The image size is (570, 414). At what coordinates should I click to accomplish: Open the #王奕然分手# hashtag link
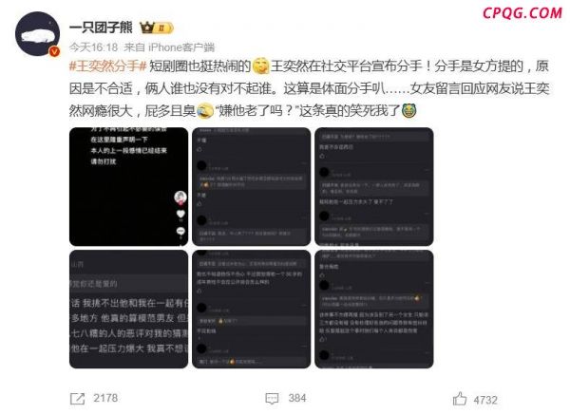[107, 66]
